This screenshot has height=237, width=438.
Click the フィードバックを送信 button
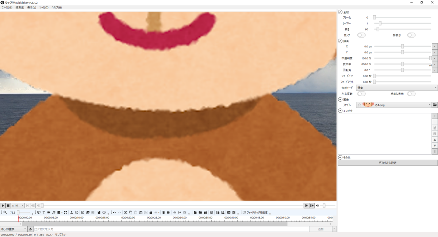(x=255, y=212)
